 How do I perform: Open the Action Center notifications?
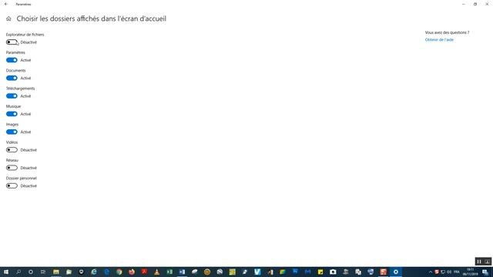(x=485, y=272)
